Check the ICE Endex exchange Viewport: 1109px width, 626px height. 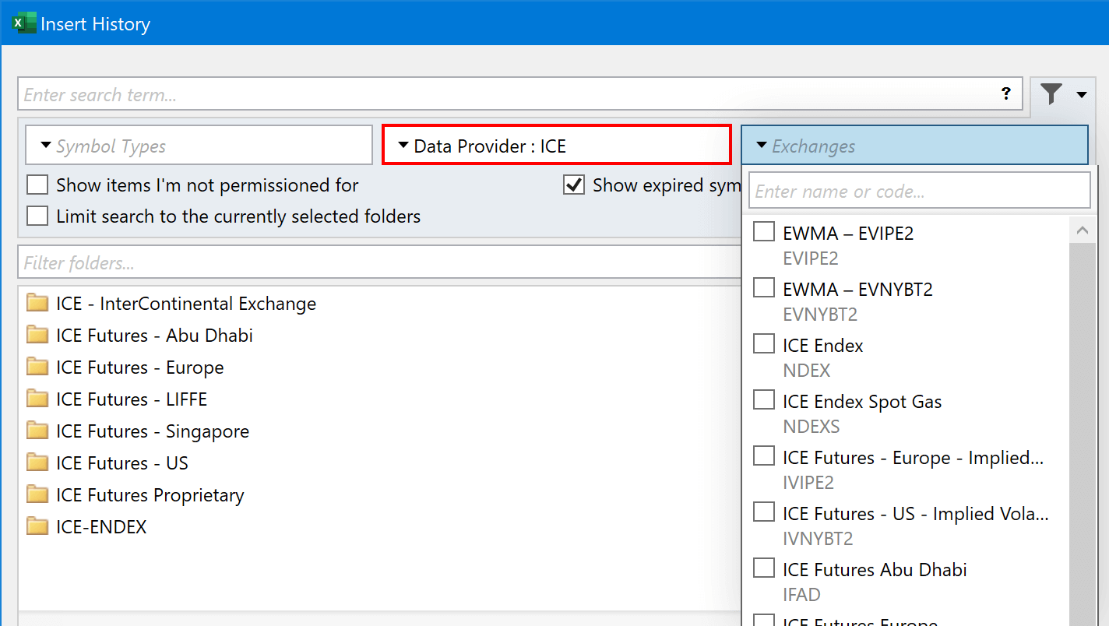click(x=764, y=343)
